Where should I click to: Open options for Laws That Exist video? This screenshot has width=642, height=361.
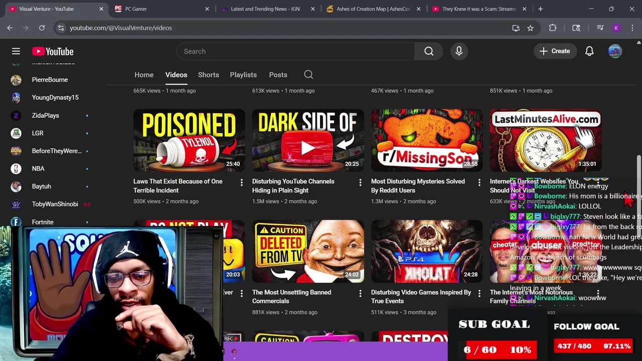click(x=241, y=183)
